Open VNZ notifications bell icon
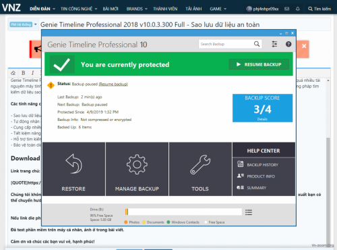Screen dimensions: 337x250 coord(298,9)
